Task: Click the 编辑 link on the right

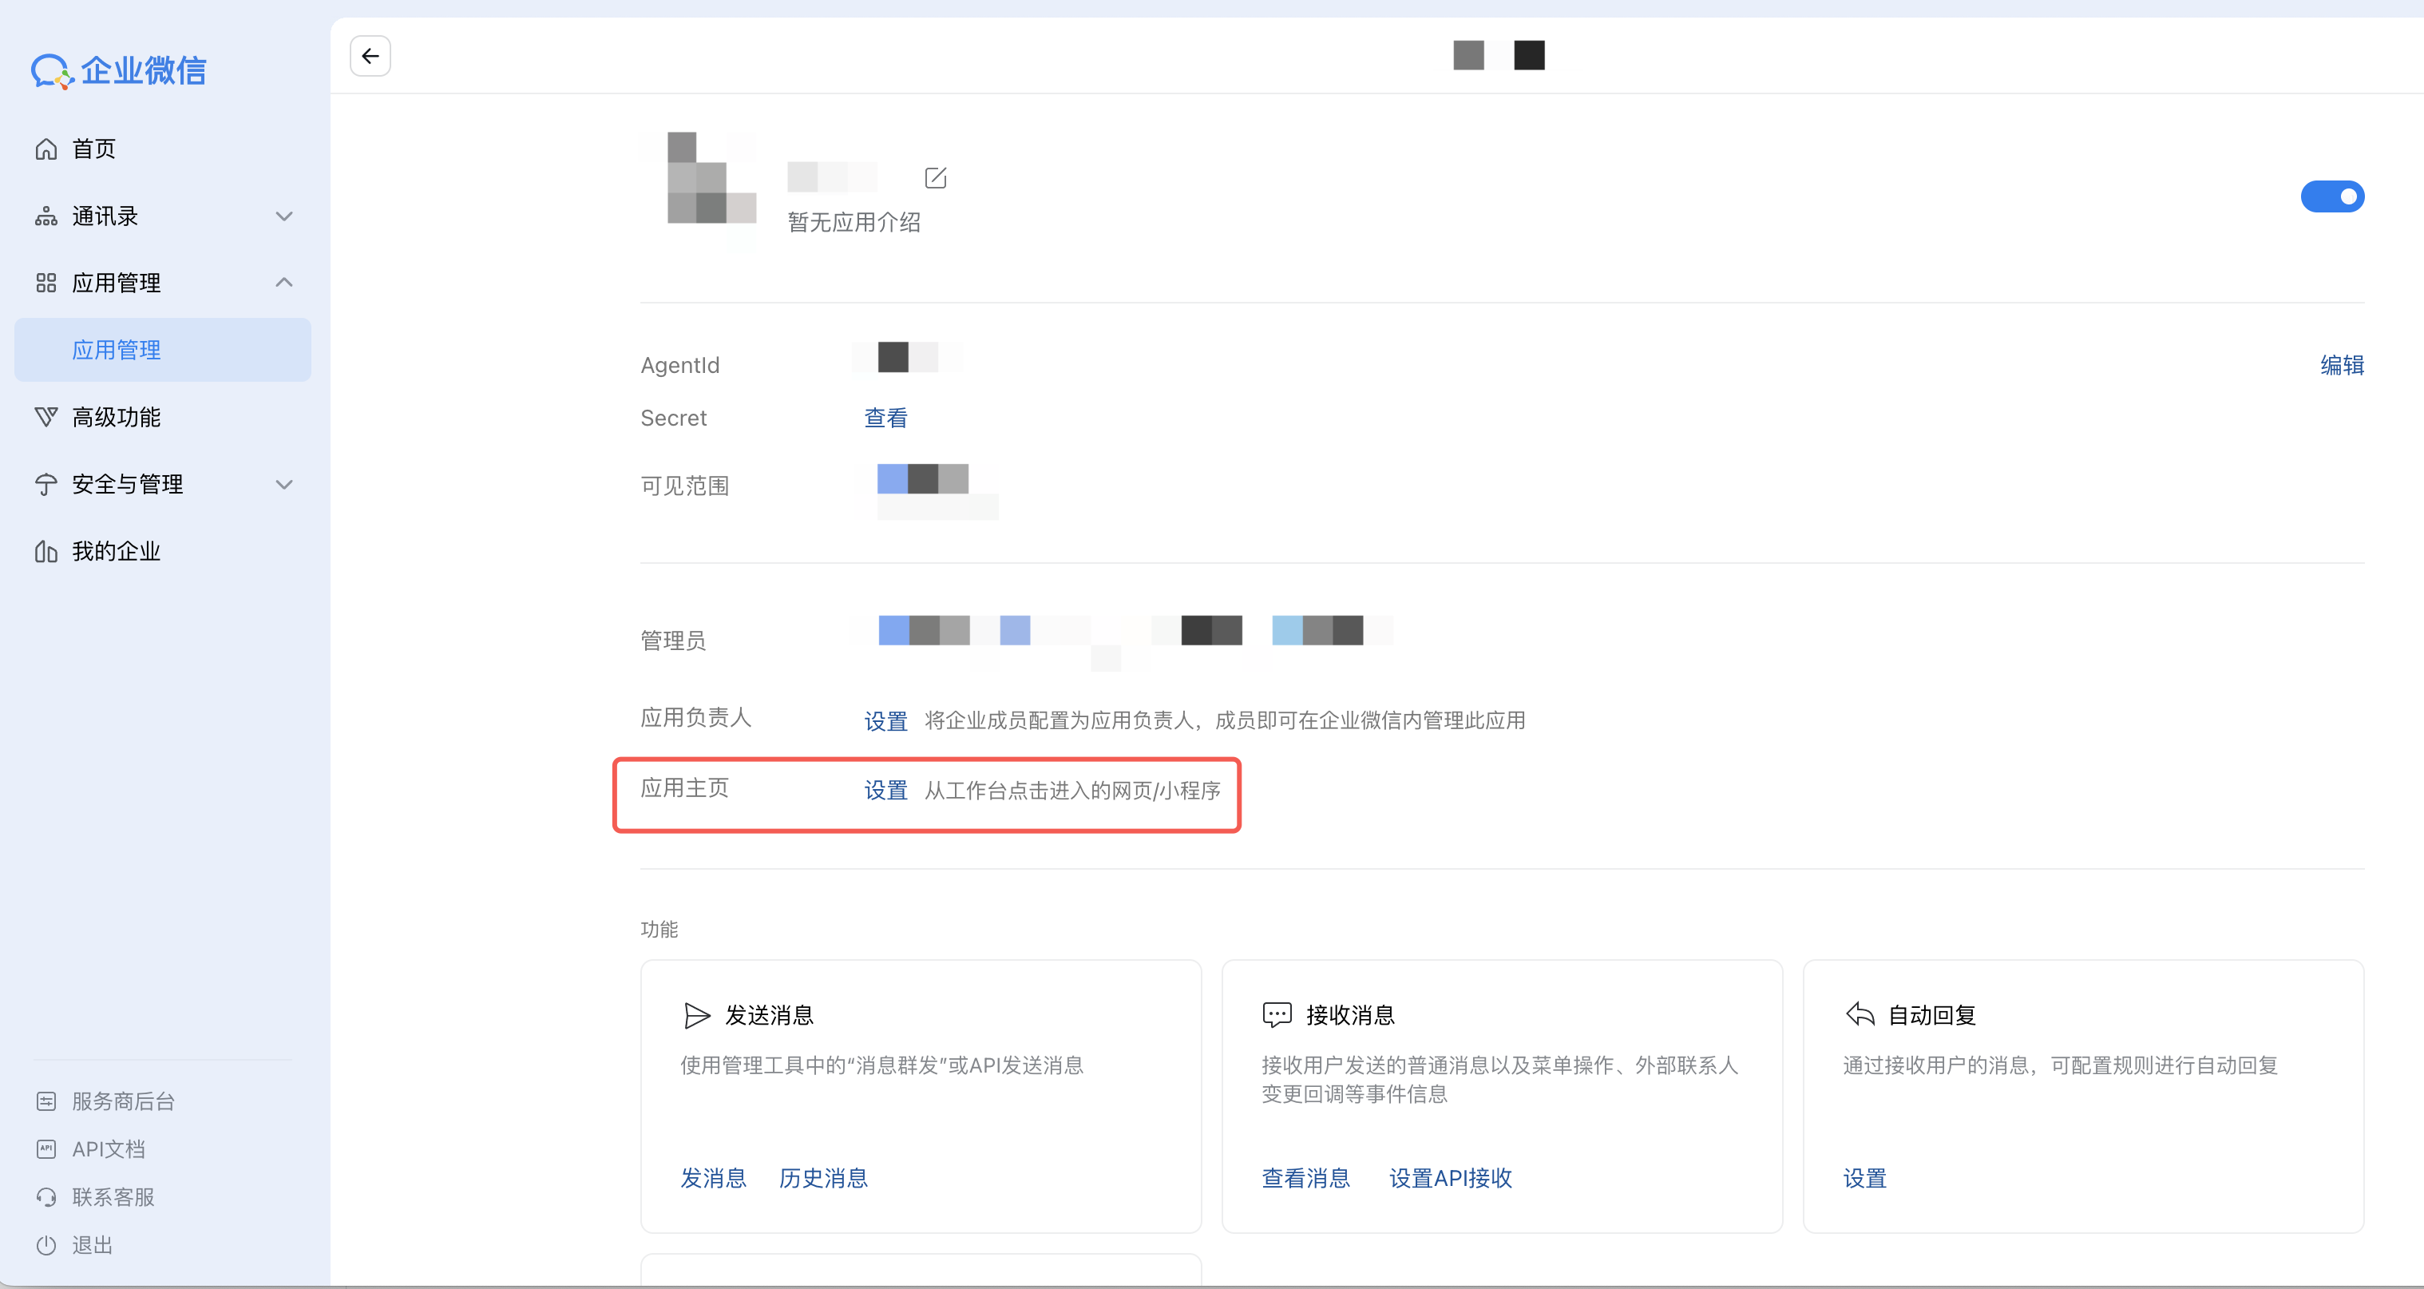Action: coord(2341,365)
